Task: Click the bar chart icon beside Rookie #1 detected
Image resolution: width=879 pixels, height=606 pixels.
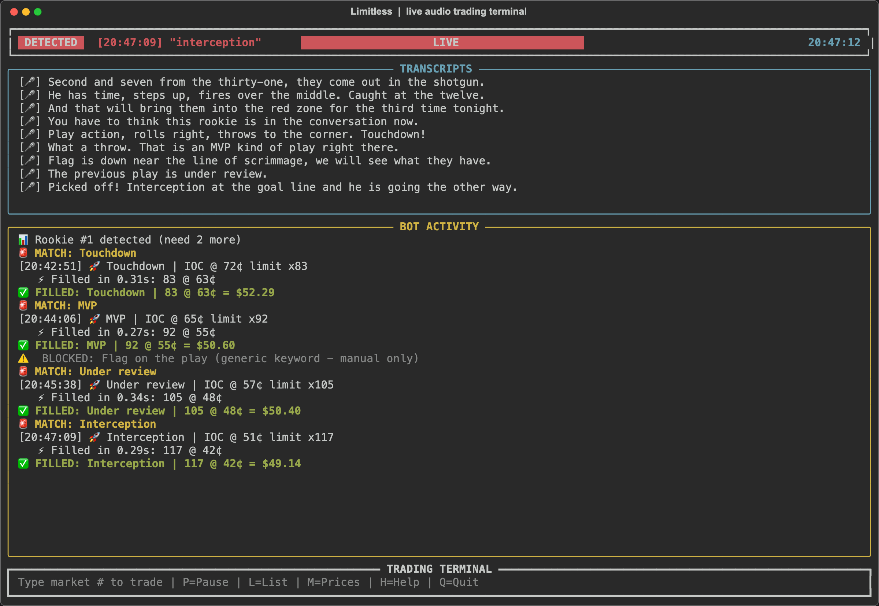Action: (x=23, y=239)
